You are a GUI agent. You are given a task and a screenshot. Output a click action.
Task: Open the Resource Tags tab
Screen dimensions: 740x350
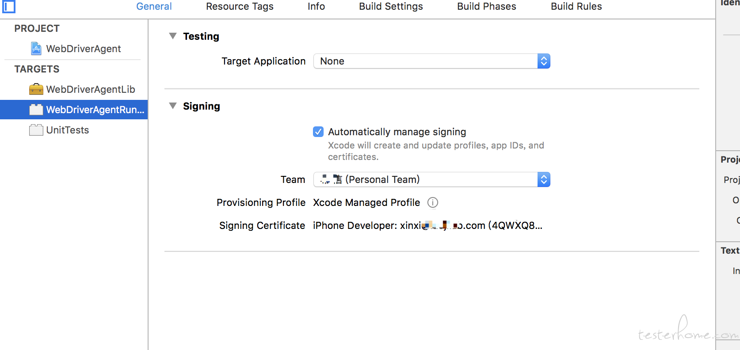(240, 6)
